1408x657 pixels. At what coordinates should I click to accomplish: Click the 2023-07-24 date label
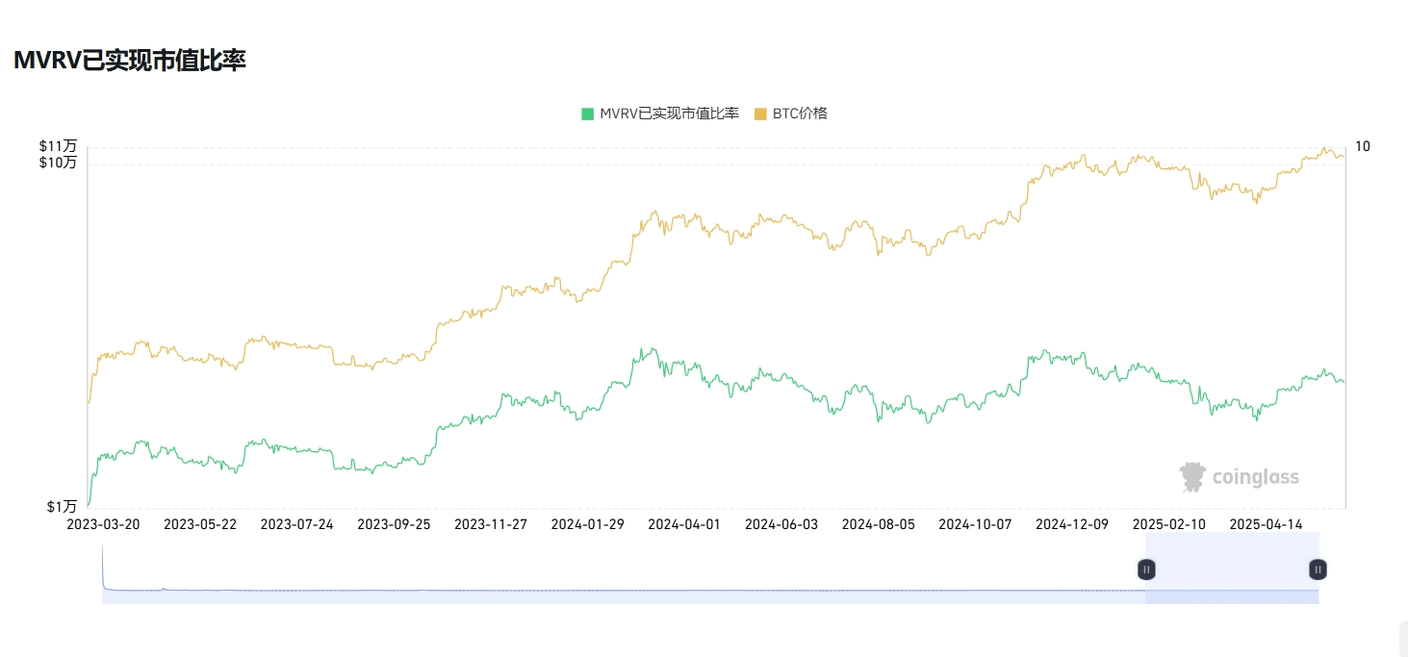pos(297,524)
